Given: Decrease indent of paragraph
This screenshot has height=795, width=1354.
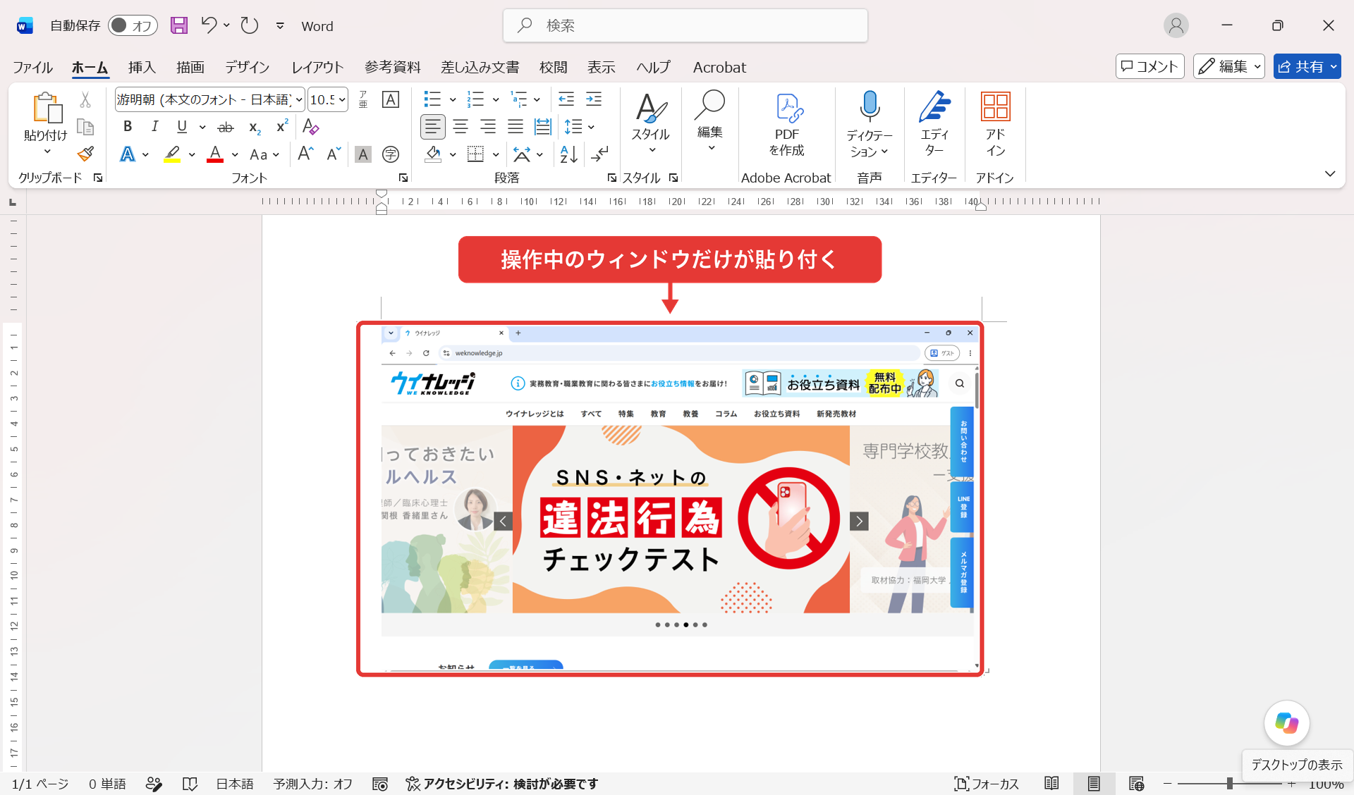Looking at the screenshot, I should coord(566,99).
